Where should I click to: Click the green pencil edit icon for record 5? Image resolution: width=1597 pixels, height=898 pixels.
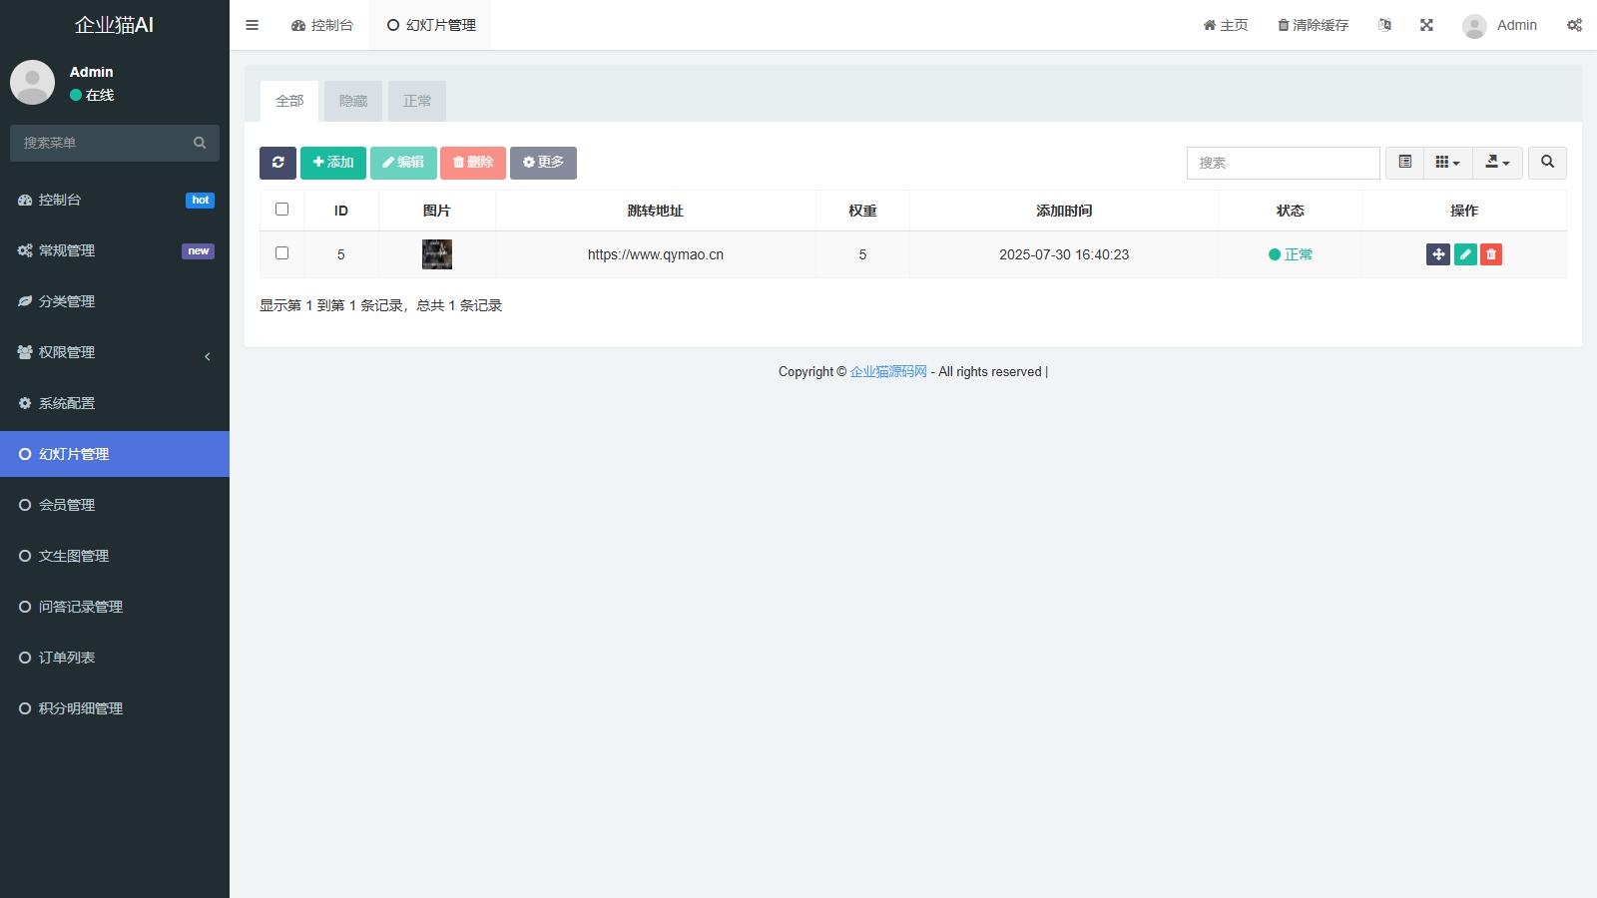pos(1464,254)
